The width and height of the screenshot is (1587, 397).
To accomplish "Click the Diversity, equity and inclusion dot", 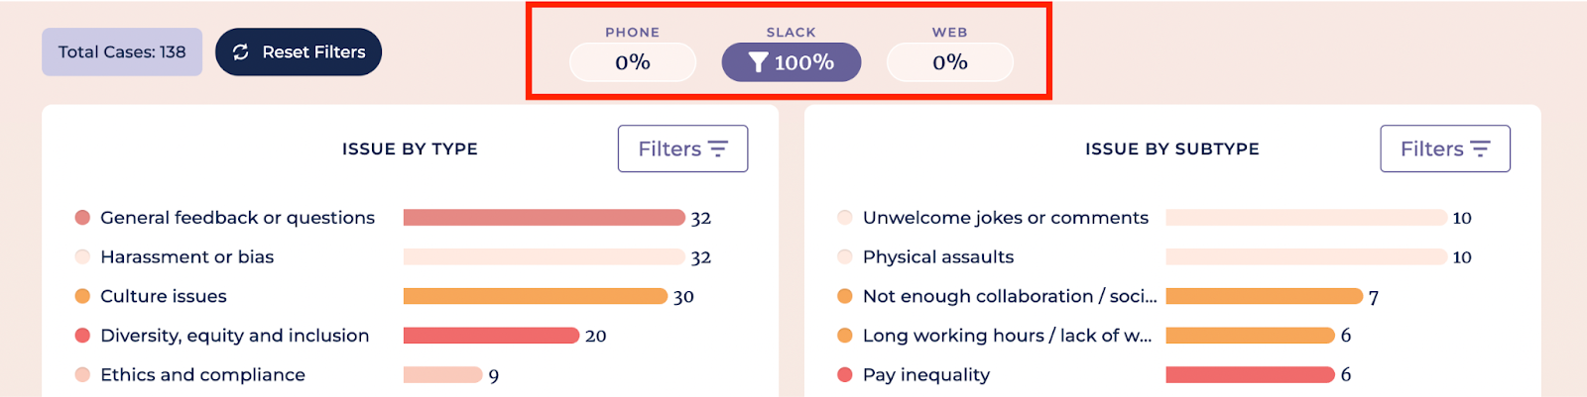I will tap(83, 336).
